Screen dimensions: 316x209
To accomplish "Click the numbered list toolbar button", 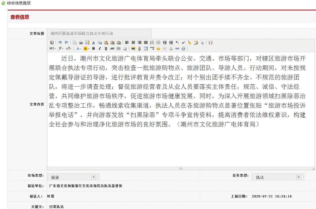I will tap(152, 43).
